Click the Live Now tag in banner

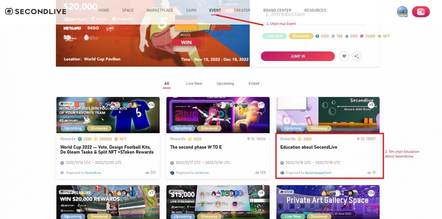coord(275,36)
